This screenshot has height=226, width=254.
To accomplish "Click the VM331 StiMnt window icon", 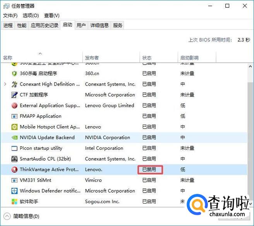I will [14, 180].
